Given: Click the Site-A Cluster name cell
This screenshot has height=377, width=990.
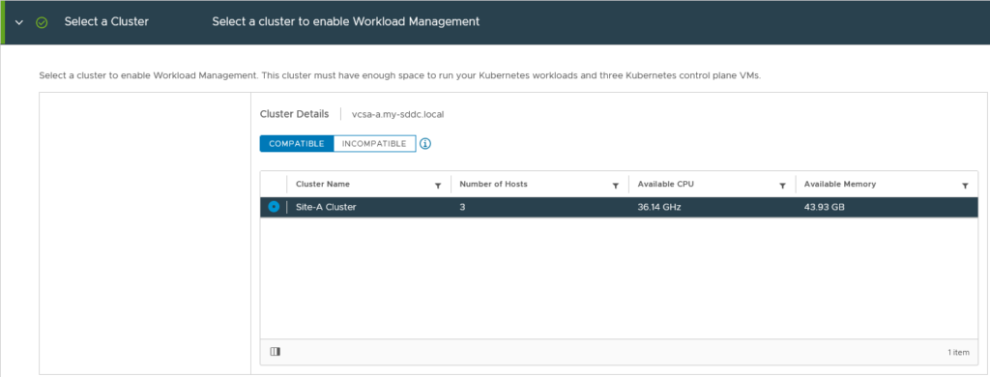Looking at the screenshot, I should (x=326, y=207).
